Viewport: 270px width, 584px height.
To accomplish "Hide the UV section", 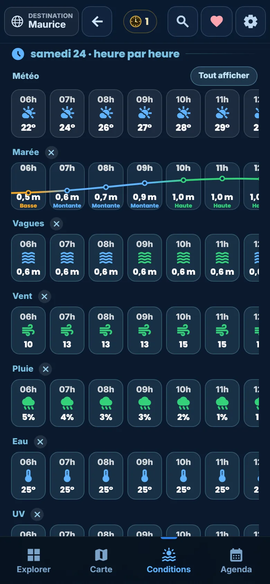I will (37, 514).
